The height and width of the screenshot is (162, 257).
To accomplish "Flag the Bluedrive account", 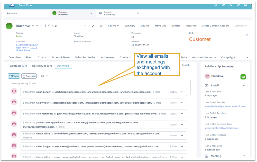I will click(x=37, y=25).
